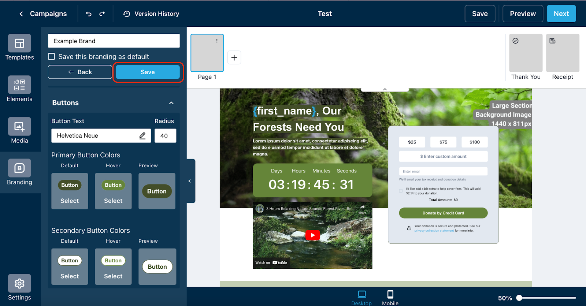Open the Elements sidebar panel

tap(19, 89)
